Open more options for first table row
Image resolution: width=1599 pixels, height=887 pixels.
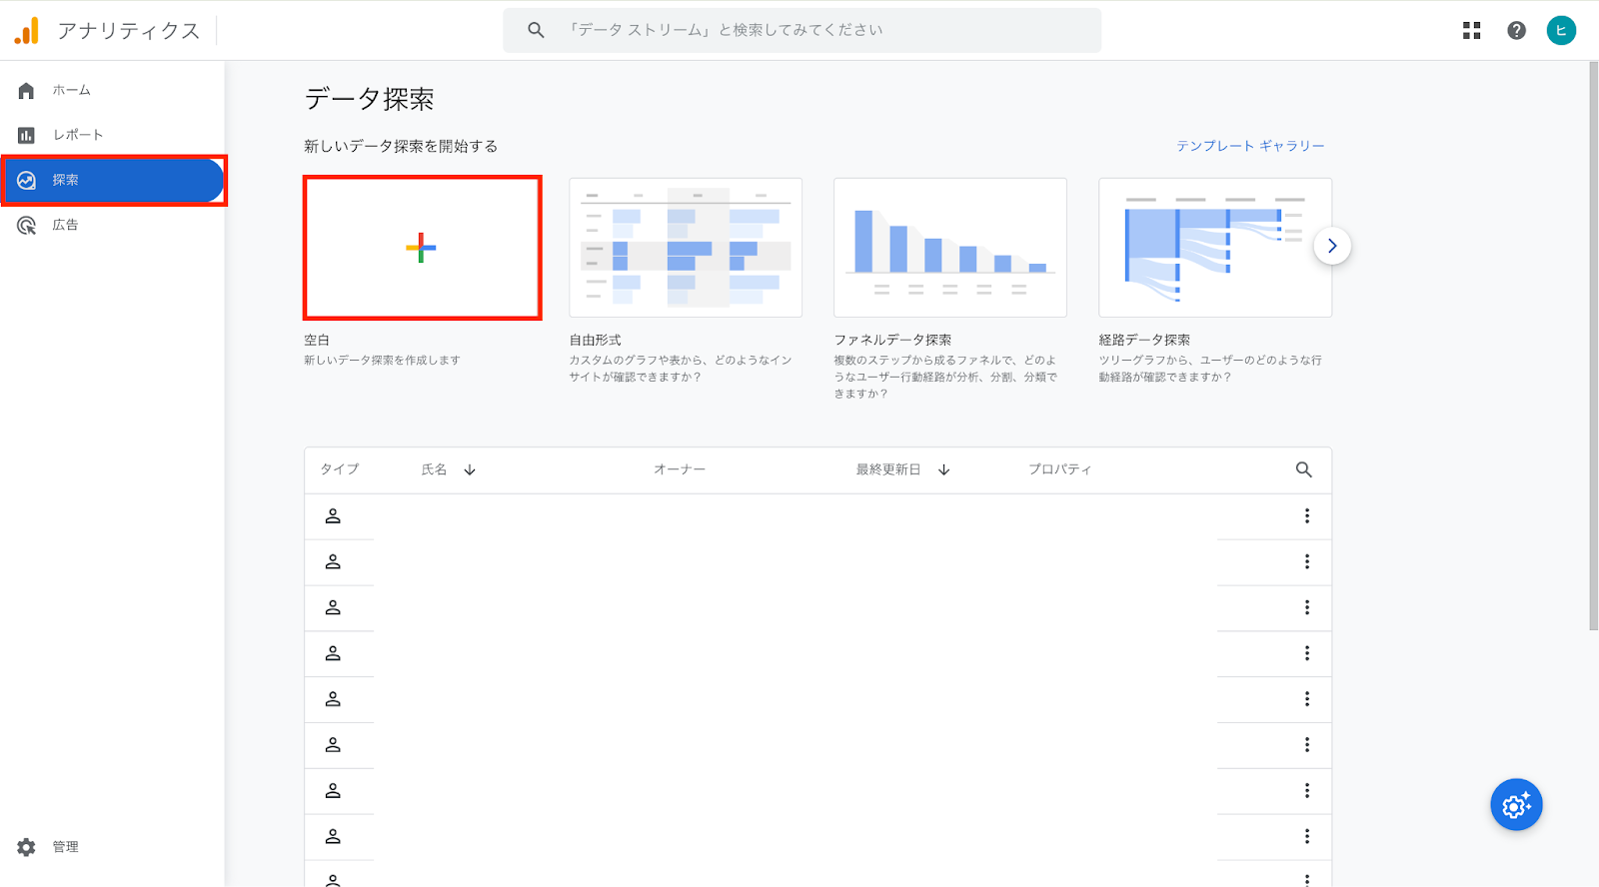[x=1307, y=516]
